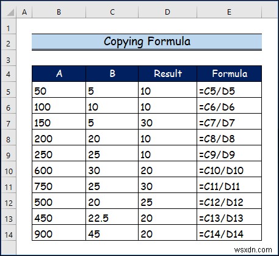The width and height of the screenshot is (279, 256).
Task: Select the cell containing 200
Action: click(x=59, y=137)
